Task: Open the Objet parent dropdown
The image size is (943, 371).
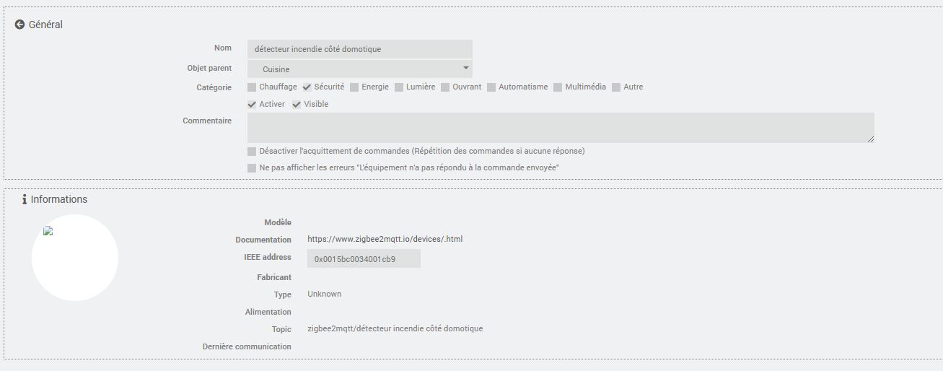Action: [359, 69]
